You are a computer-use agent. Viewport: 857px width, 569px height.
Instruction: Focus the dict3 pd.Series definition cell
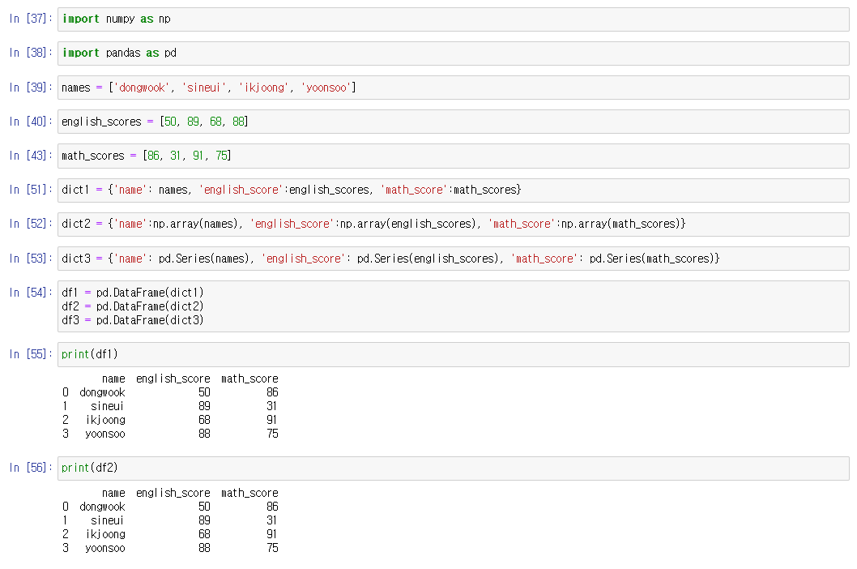tap(453, 259)
